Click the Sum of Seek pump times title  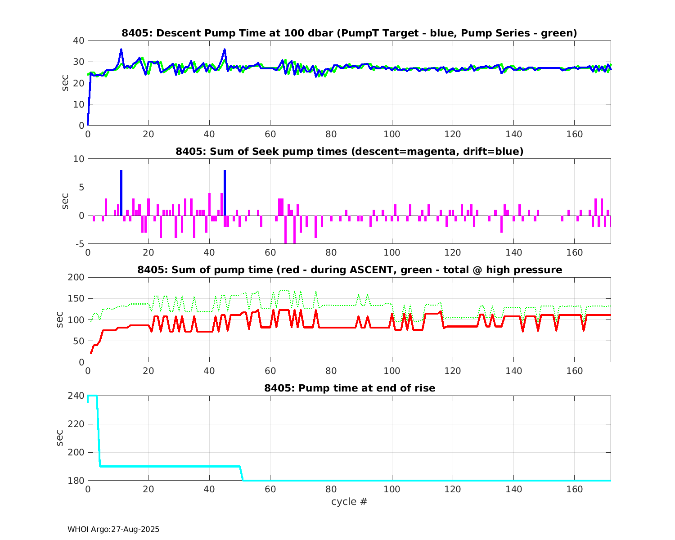point(349,152)
